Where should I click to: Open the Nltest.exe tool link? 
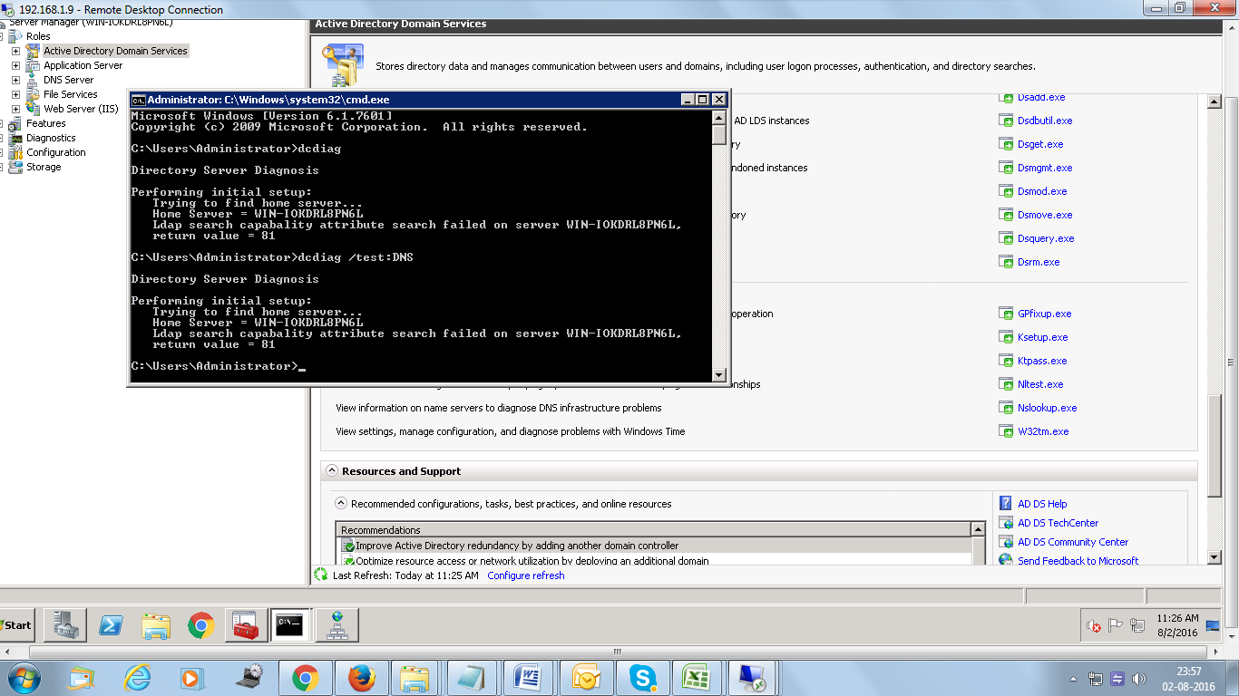(x=1040, y=384)
